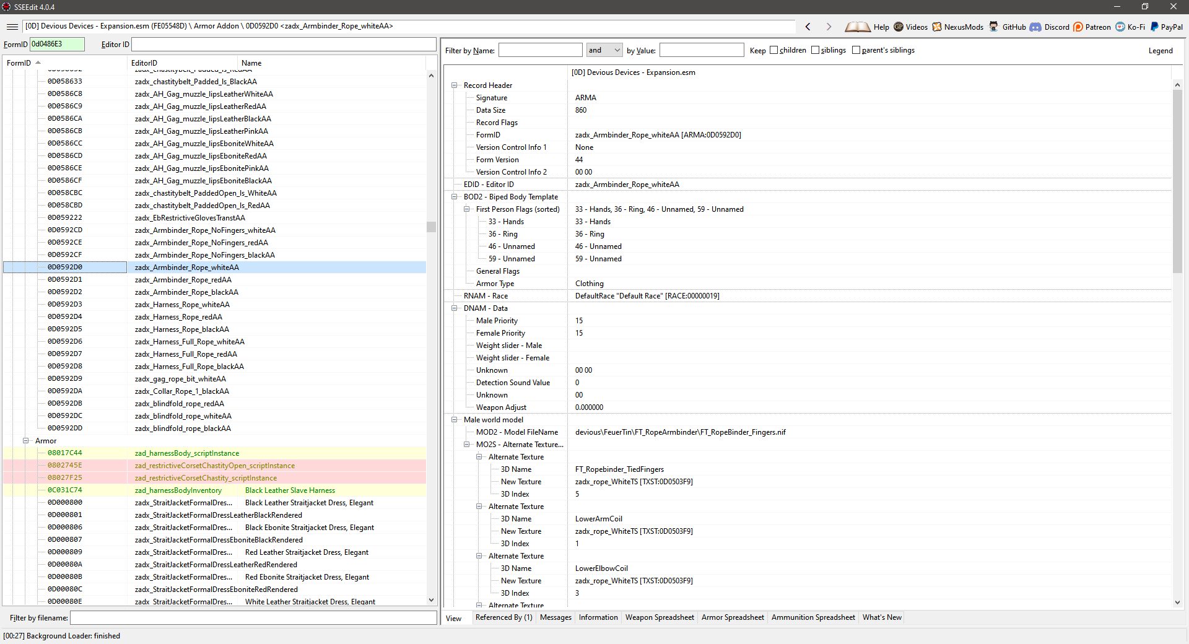This screenshot has height=644, width=1189.
Task: Collapse the Male world model node
Action: coord(454,420)
